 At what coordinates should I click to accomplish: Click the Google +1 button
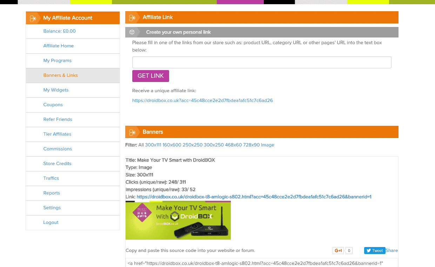[339, 251]
